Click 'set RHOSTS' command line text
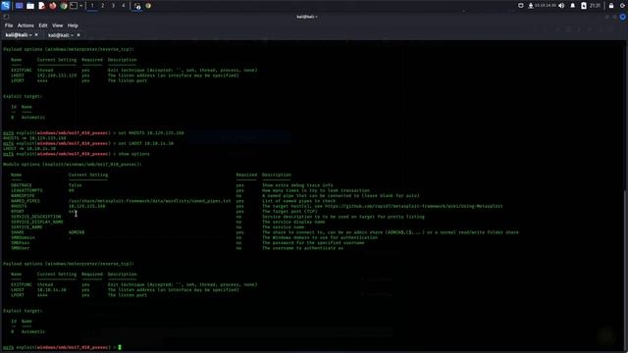This screenshot has width=628, height=353. [x=151, y=133]
